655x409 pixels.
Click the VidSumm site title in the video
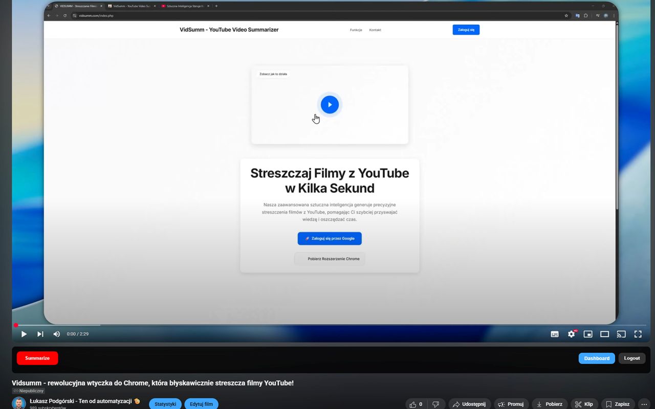(229, 30)
